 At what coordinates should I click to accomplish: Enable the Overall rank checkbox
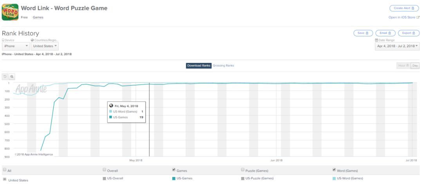[x=104, y=170]
